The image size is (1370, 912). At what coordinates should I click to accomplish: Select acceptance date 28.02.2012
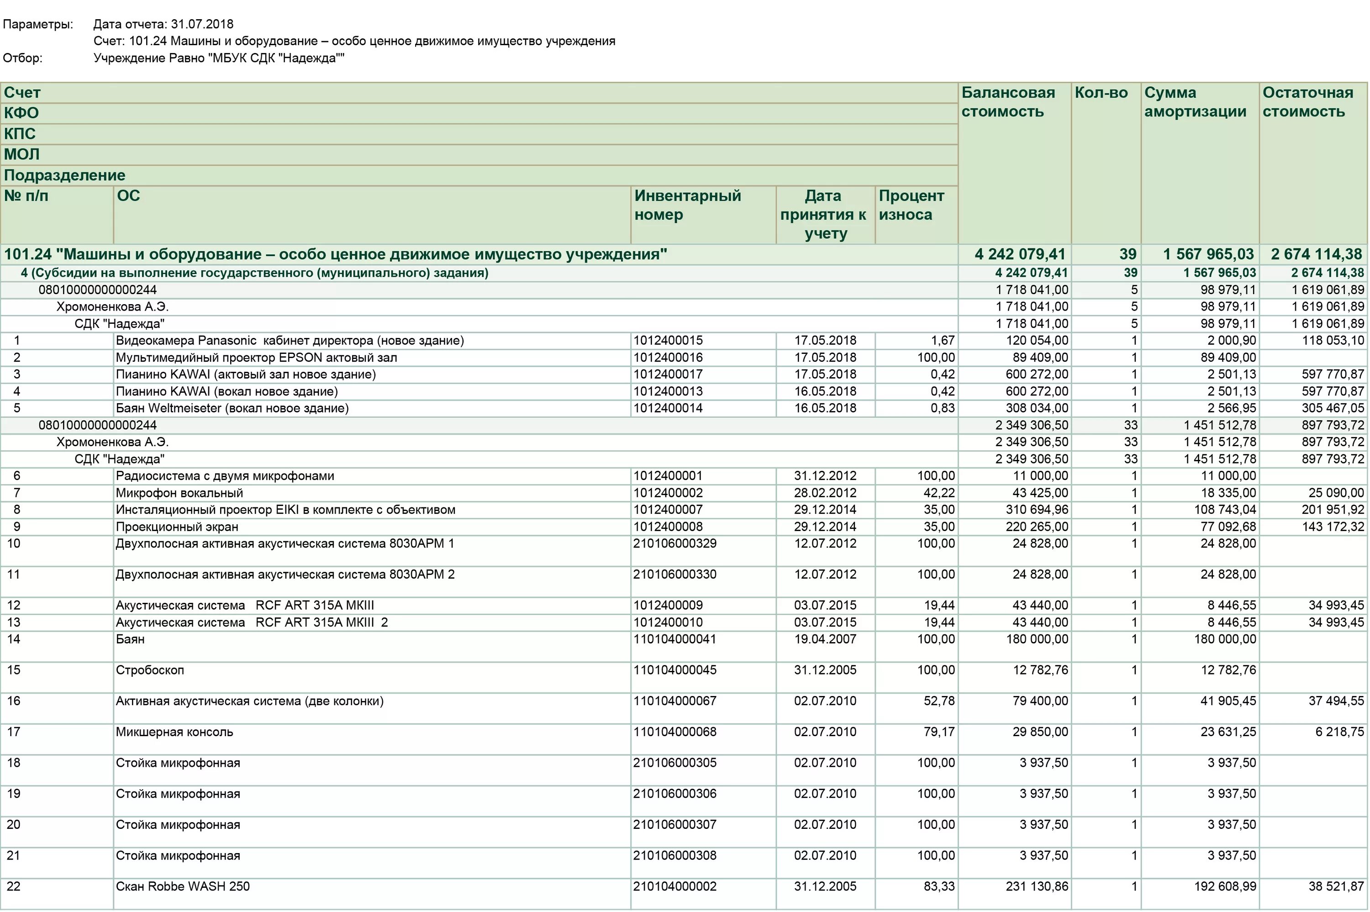[x=825, y=493]
